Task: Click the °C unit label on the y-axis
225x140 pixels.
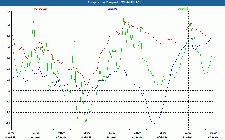Action: click(9, 13)
